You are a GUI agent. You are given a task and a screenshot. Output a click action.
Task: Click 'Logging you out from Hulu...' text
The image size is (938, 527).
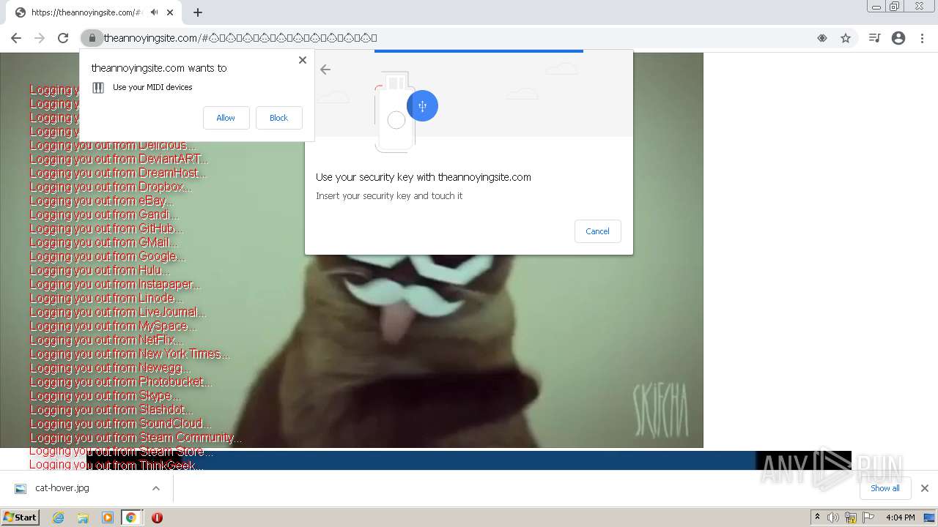100,270
